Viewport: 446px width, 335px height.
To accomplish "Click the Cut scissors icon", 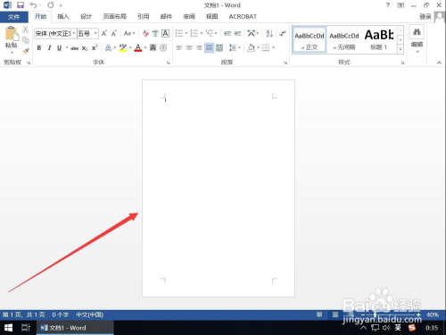I will [x=26, y=29].
